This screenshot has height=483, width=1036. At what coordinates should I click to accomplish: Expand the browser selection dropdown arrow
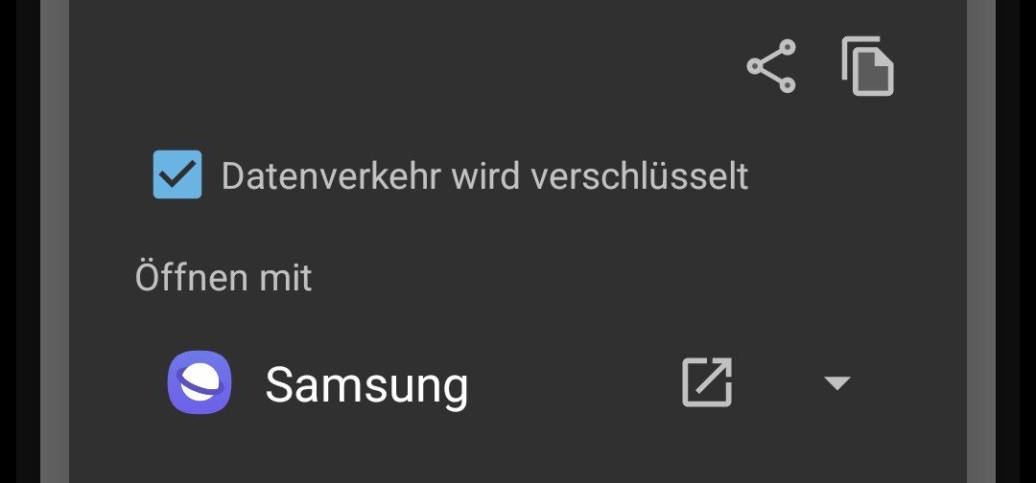click(837, 382)
